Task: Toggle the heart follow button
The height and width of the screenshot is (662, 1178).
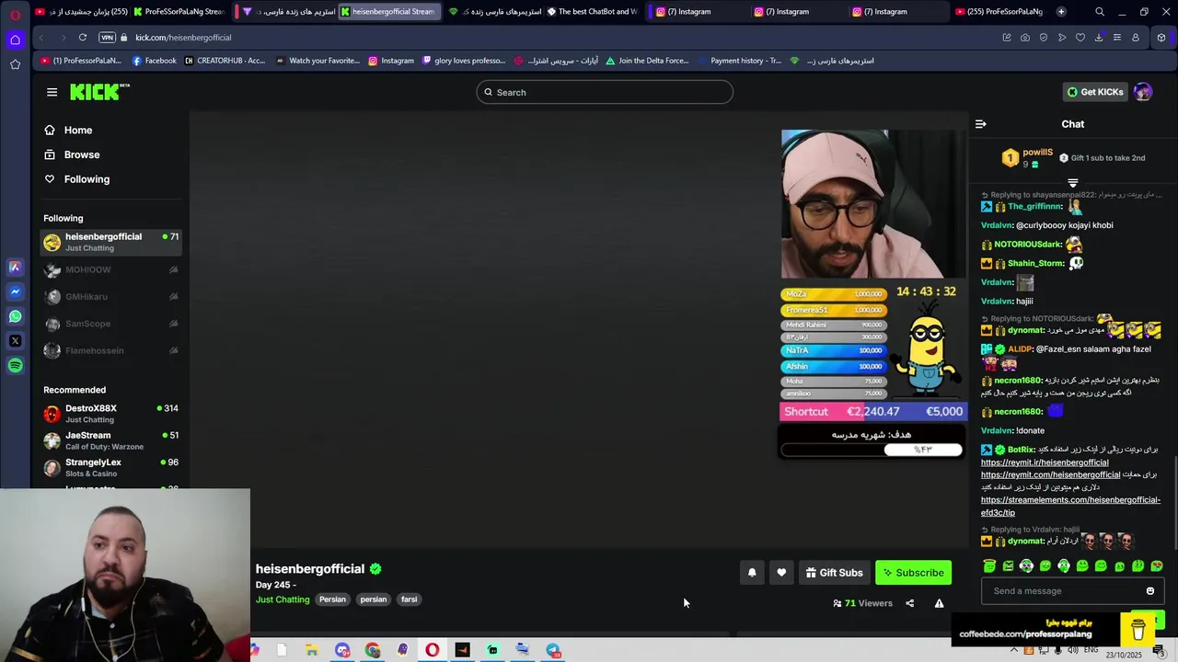Action: coord(781,573)
